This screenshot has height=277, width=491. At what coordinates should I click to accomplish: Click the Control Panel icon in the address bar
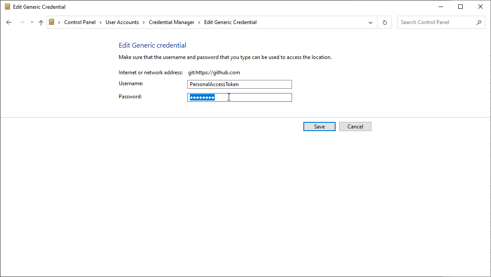52,22
